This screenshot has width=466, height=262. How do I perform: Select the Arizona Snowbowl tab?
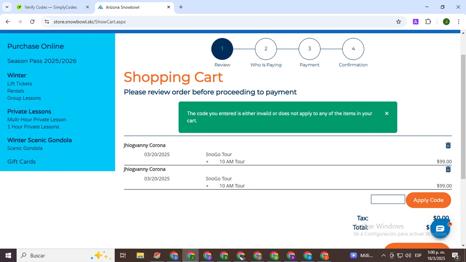coord(134,7)
